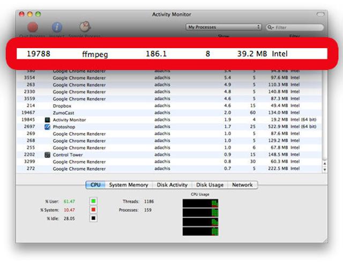Switch to the Disk Activity tab
This screenshot has width=343, height=264.
click(172, 185)
